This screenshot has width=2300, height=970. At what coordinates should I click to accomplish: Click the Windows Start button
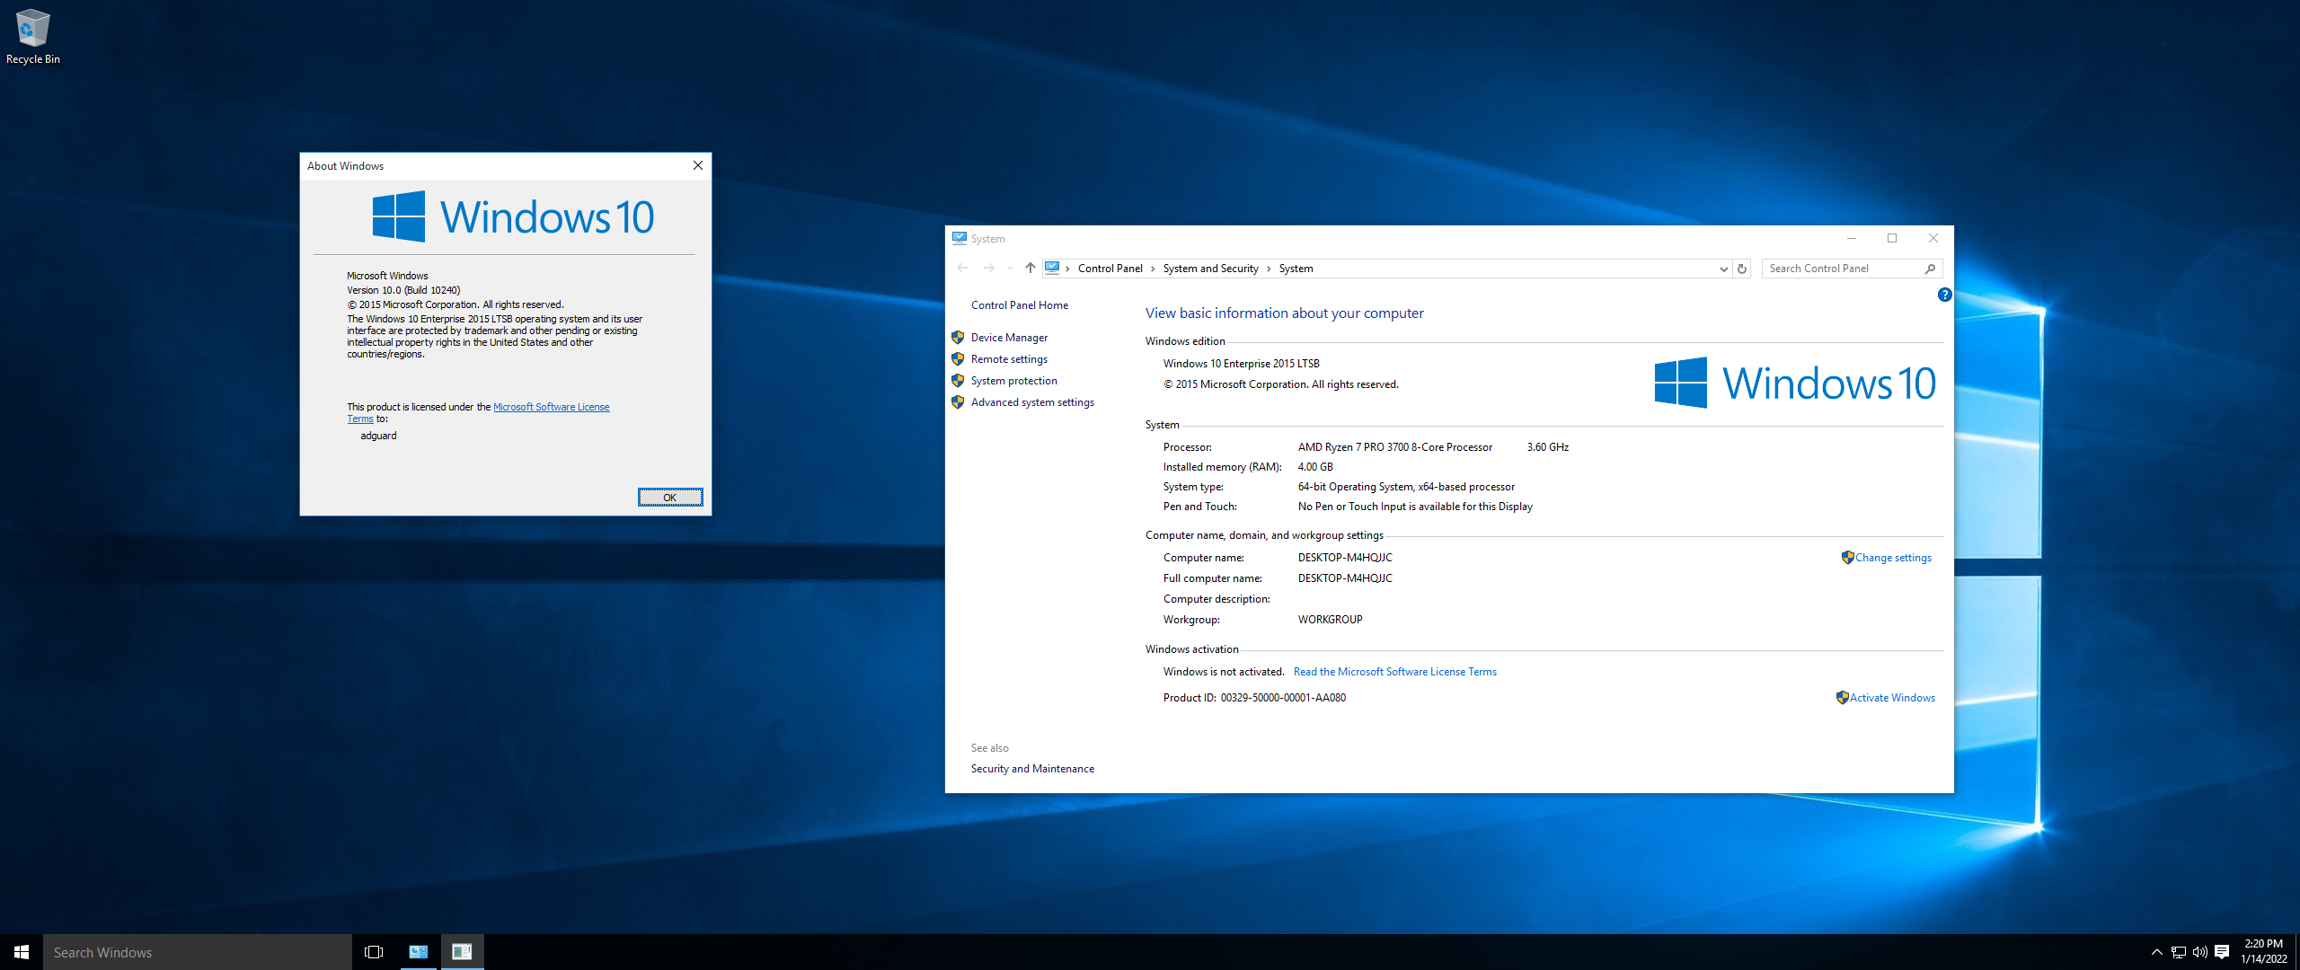22,952
